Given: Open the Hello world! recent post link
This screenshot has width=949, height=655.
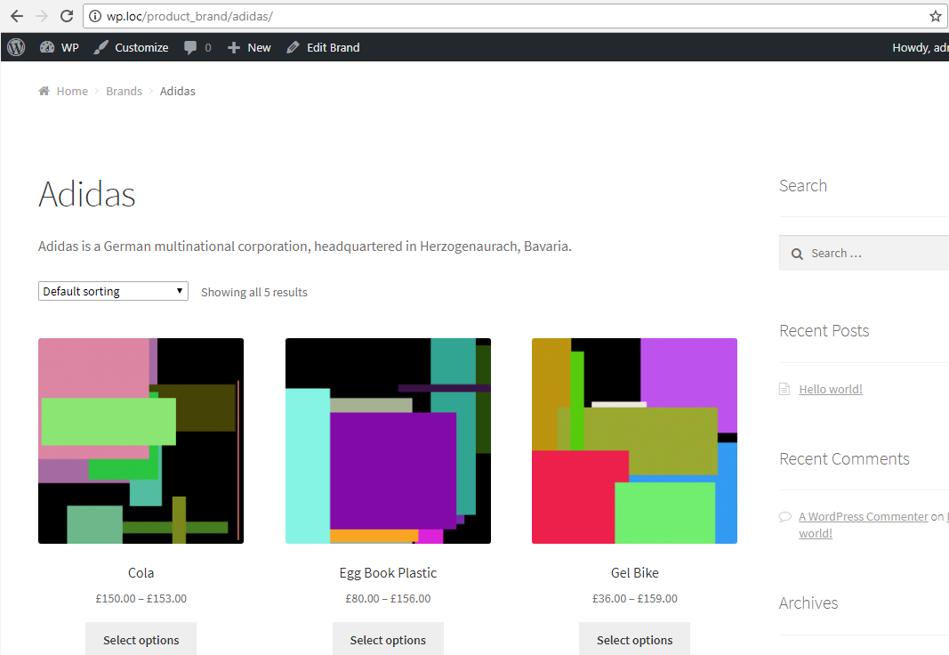Looking at the screenshot, I should point(831,389).
